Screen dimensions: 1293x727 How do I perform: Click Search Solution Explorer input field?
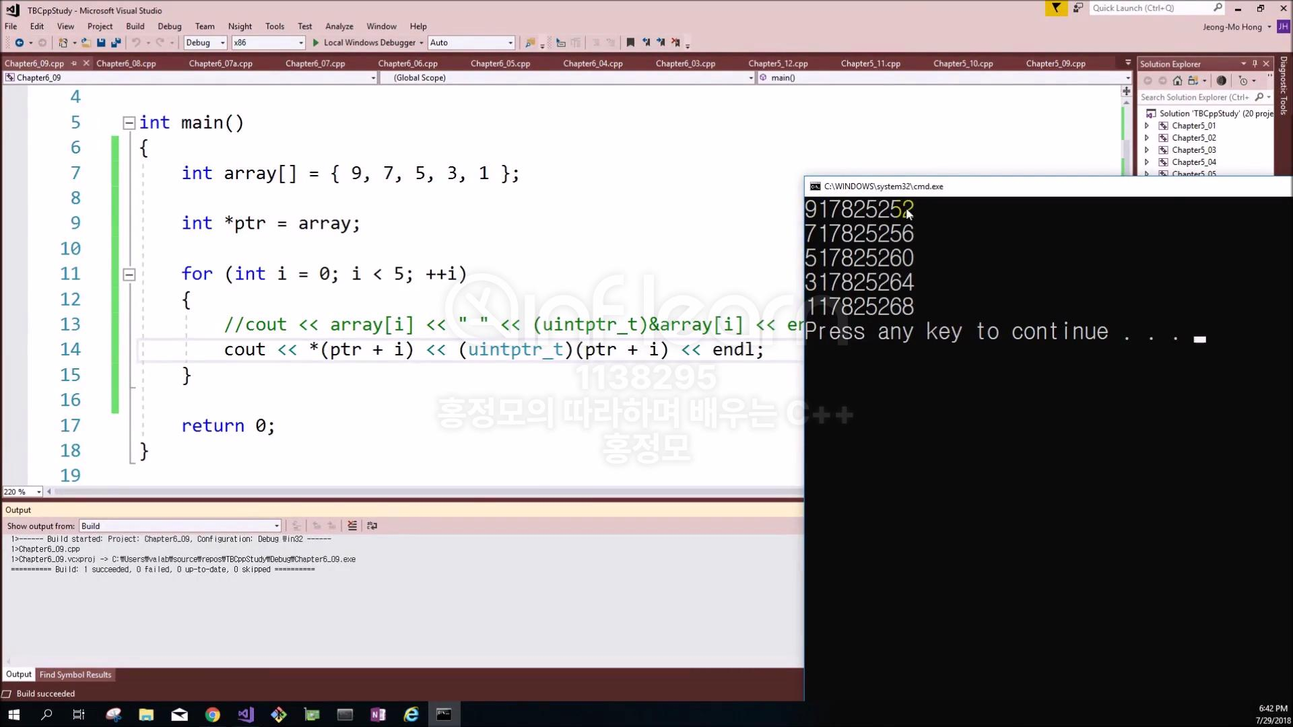click(1194, 97)
